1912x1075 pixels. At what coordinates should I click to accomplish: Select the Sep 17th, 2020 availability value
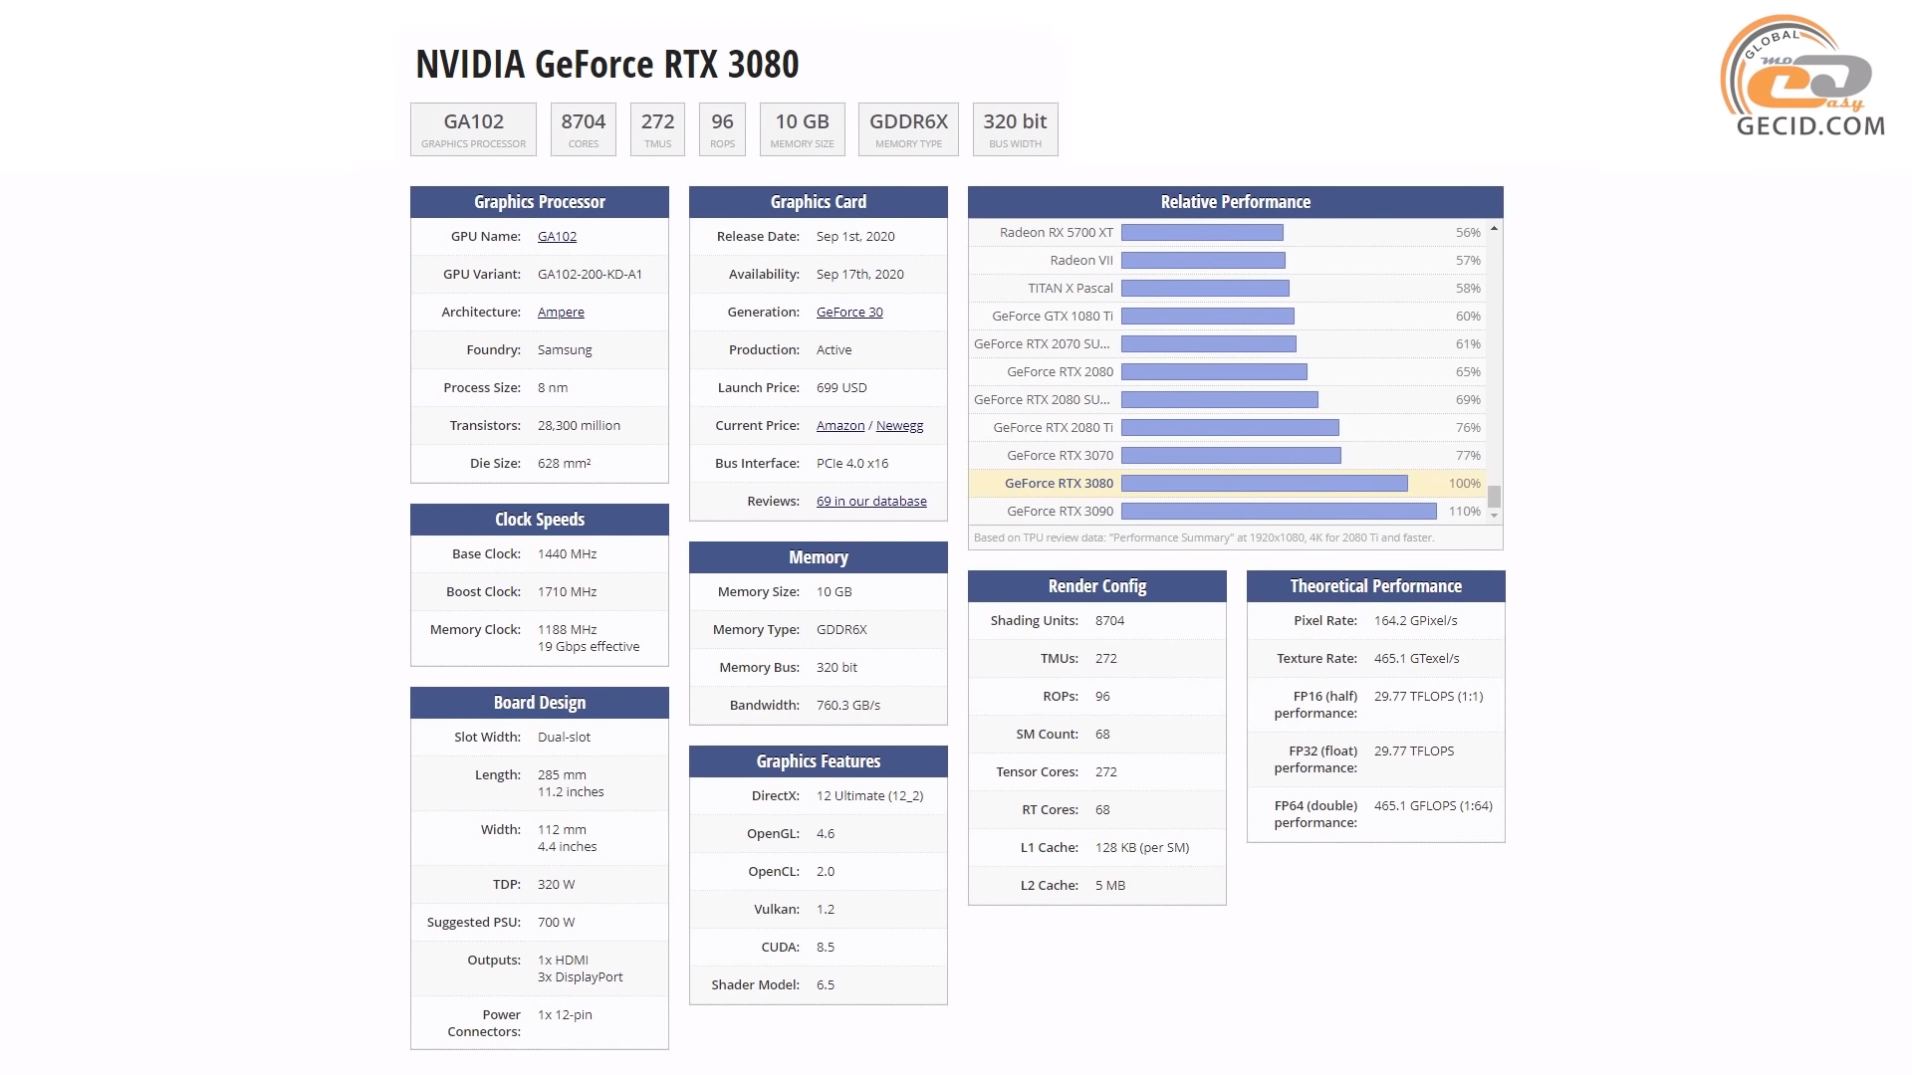pyautogui.click(x=860, y=274)
